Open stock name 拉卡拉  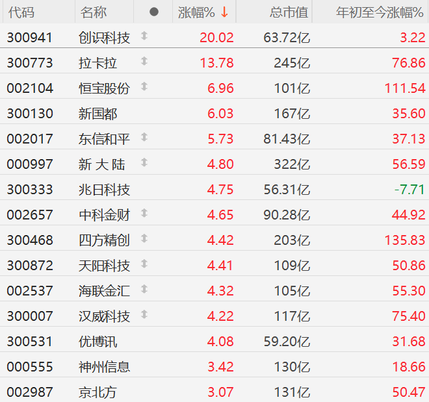click(x=97, y=63)
